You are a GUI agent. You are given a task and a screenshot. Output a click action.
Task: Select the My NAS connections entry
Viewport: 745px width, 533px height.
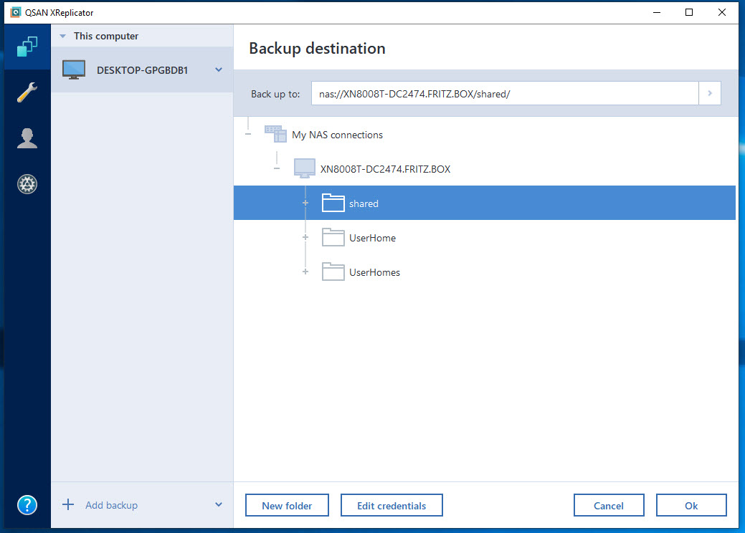coord(337,135)
